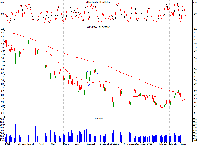The width and height of the screenshot is (197, 145).
Task: Select the July label on the date axis
Action: click(x=77, y=144)
